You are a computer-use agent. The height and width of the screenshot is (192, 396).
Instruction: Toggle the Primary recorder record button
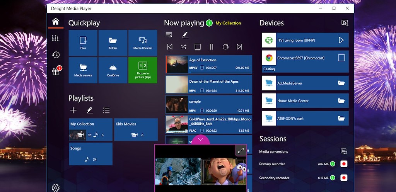(x=343, y=164)
